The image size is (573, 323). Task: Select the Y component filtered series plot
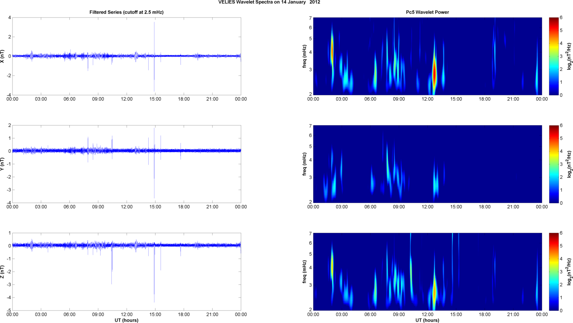127,164
